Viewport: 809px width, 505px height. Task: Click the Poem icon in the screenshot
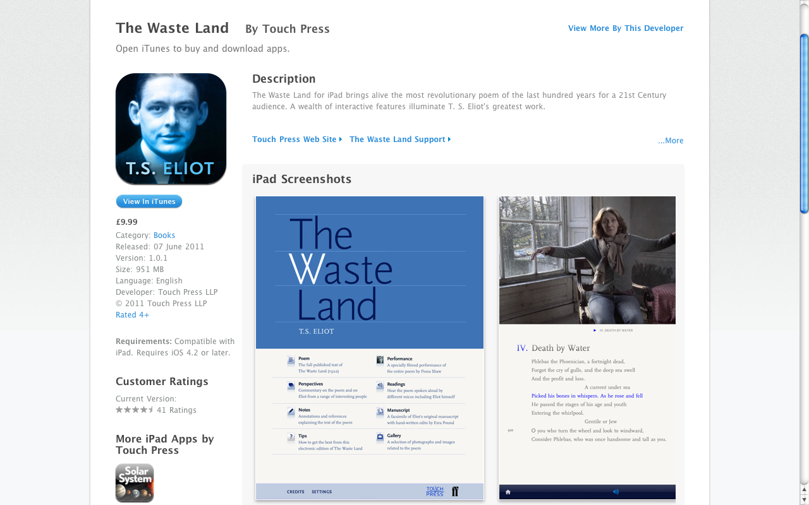pos(291,361)
